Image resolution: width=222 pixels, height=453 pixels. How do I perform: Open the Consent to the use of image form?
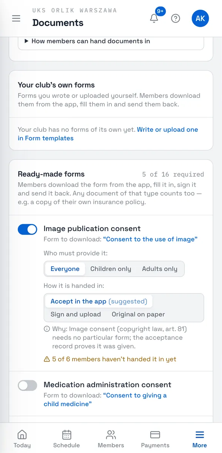(150, 239)
